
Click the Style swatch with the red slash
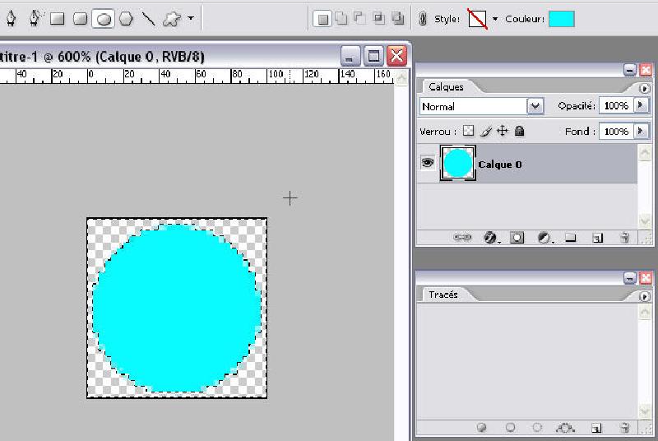(478, 19)
